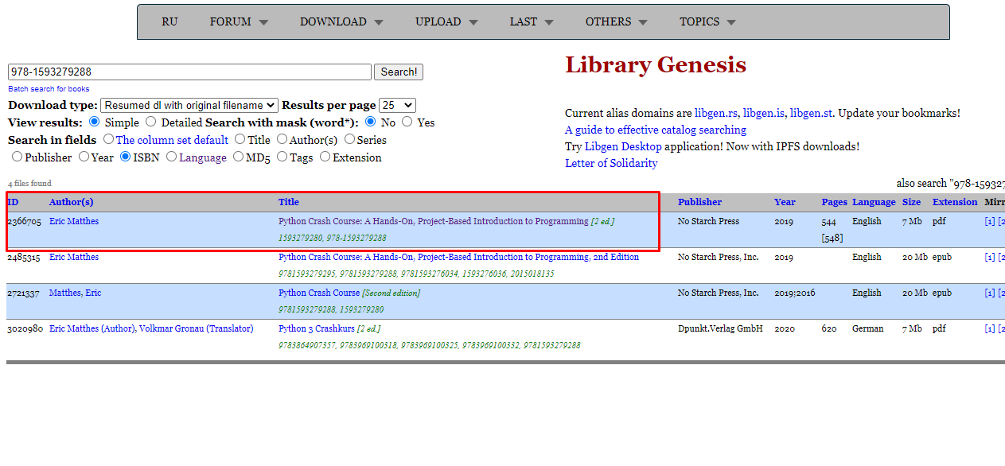Open Eric Matthes author link for ID 2366705
1005x466 pixels.
(x=74, y=221)
